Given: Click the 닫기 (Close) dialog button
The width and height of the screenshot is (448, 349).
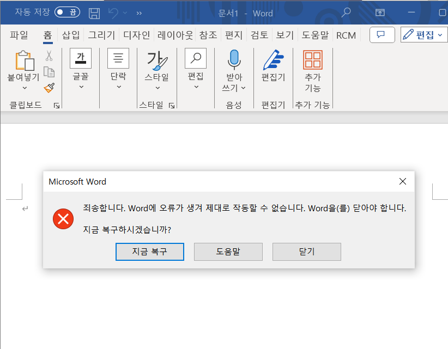Looking at the screenshot, I should pos(307,252).
